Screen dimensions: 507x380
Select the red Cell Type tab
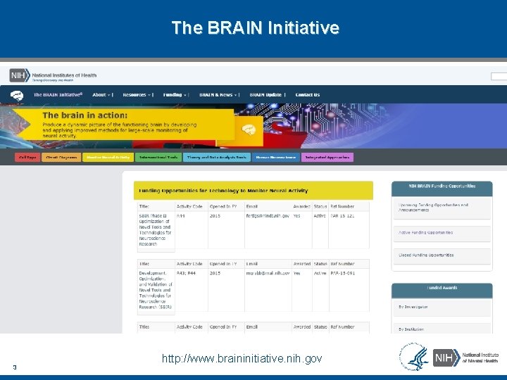tap(27, 158)
